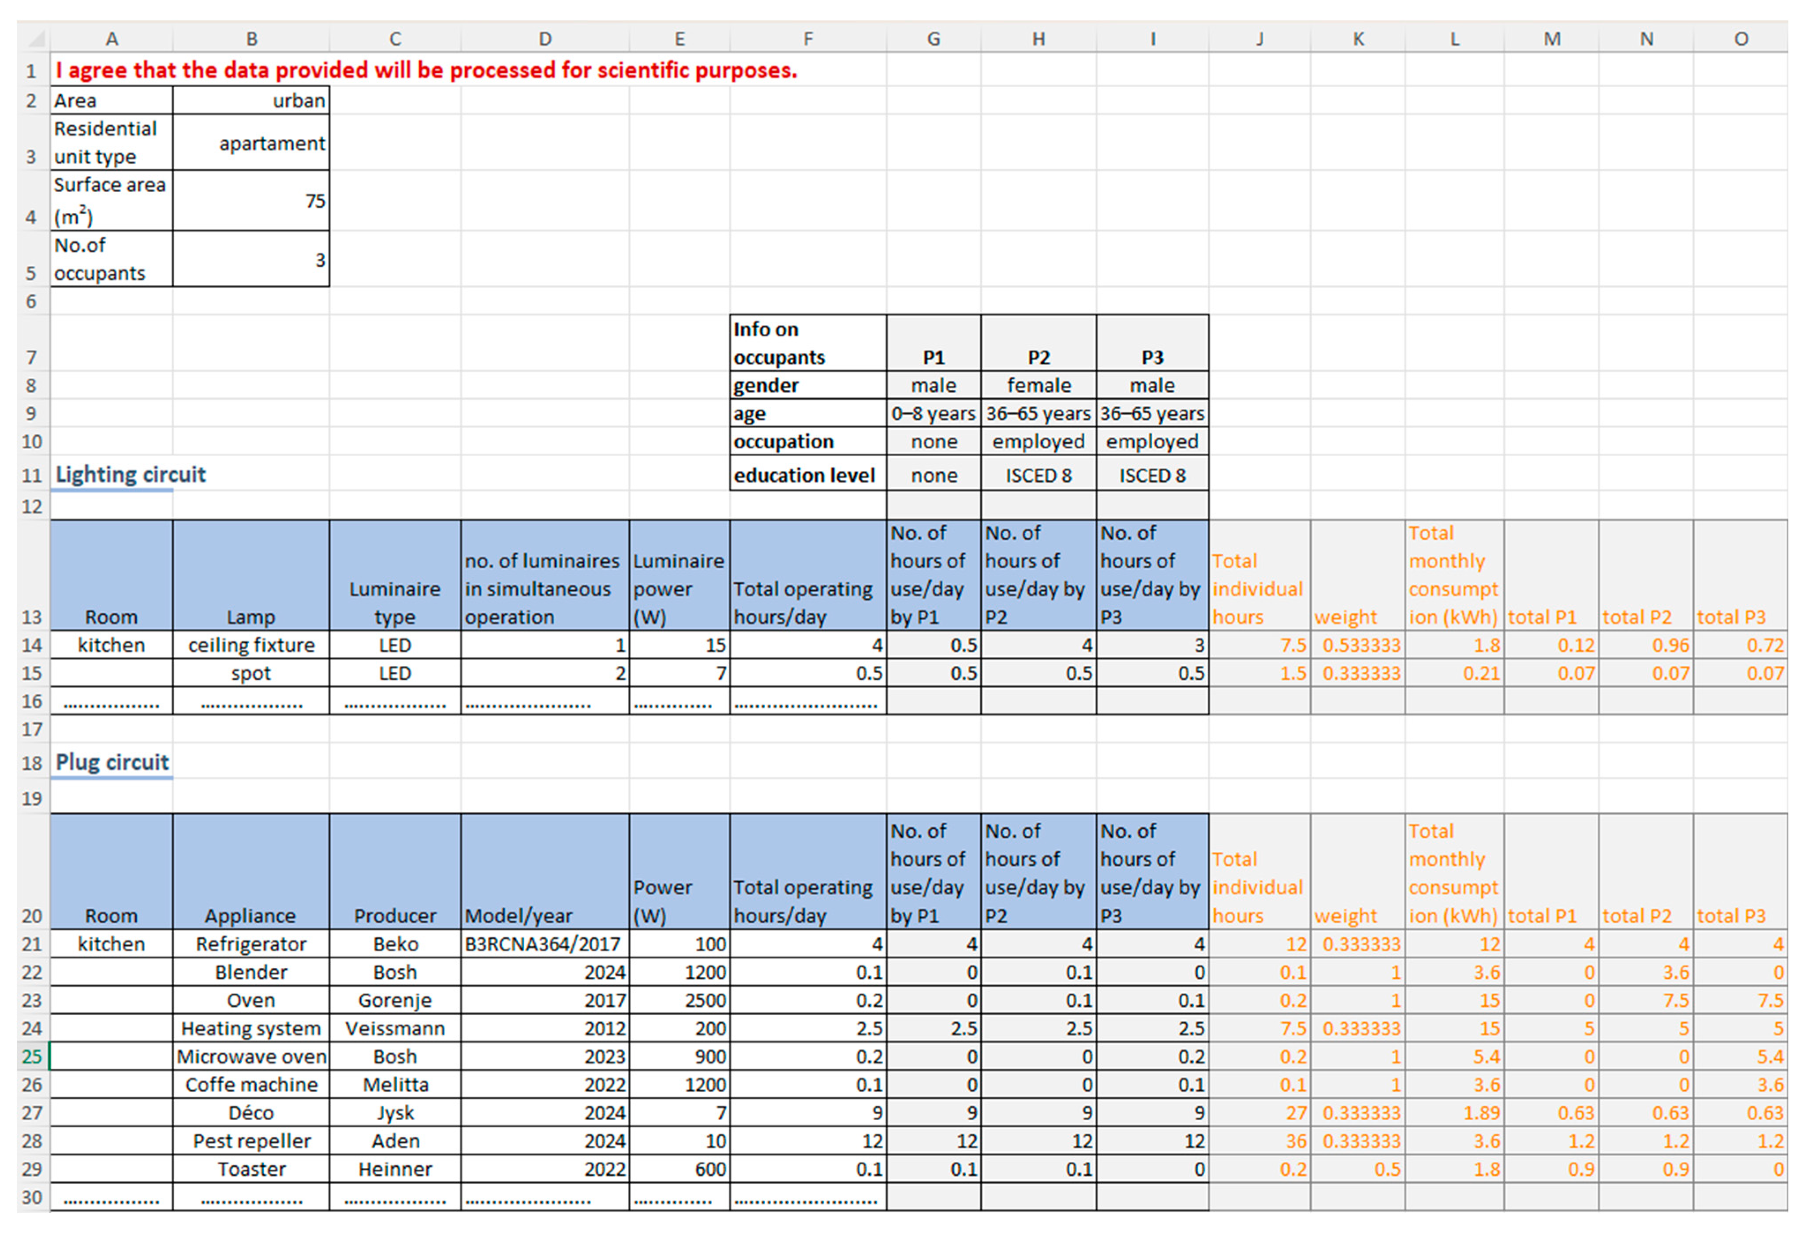Select column A header
This screenshot has width=1808, height=1234.
pos(111,39)
